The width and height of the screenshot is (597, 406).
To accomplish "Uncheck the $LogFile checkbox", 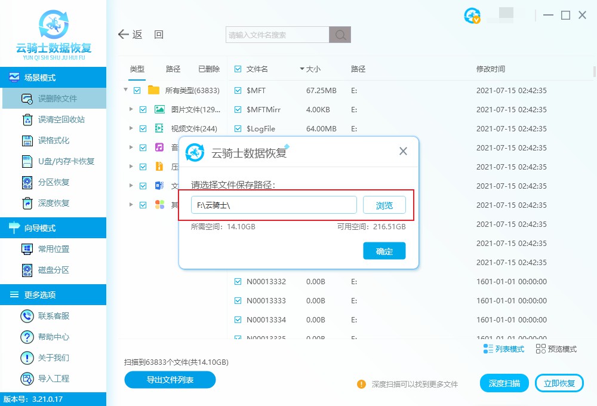I will click(238, 129).
